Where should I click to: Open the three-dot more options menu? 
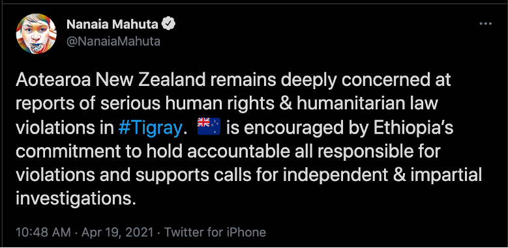point(485,23)
